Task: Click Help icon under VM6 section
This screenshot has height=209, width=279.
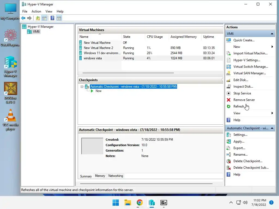Action: (x=229, y=120)
